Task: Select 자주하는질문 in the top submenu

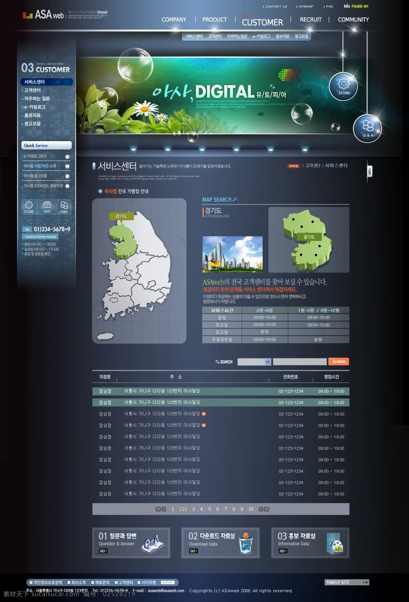Action: 237,37
